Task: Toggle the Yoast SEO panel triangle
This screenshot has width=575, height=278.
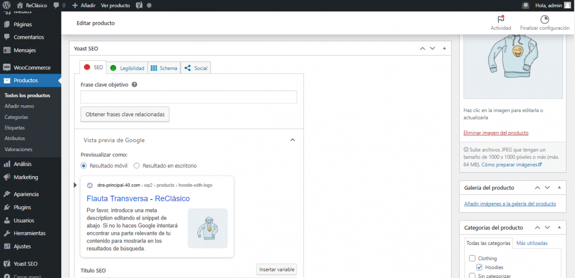Action: click(x=444, y=48)
